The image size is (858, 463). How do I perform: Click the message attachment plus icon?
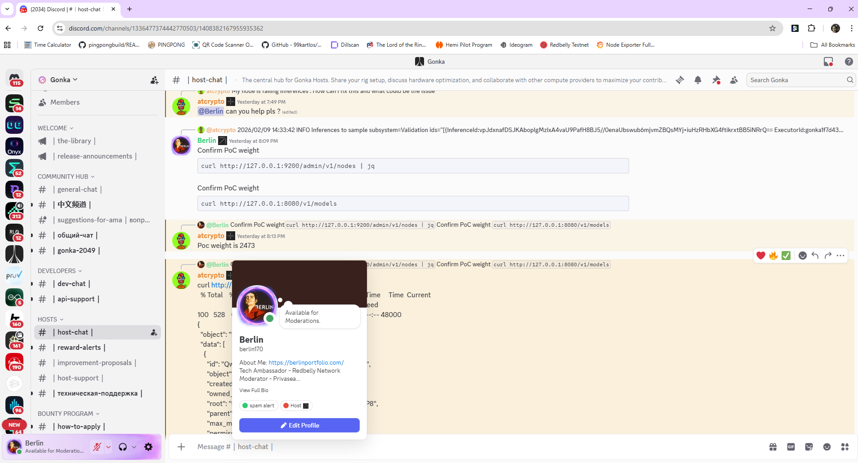[x=181, y=447]
